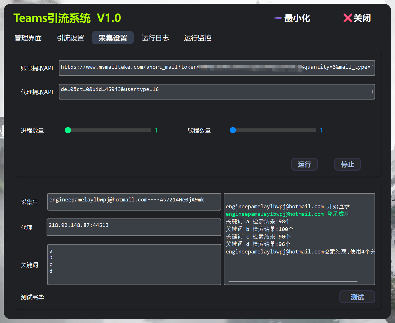The image size is (395, 323).
Task: Click the red X close icon
Action: 348,18
